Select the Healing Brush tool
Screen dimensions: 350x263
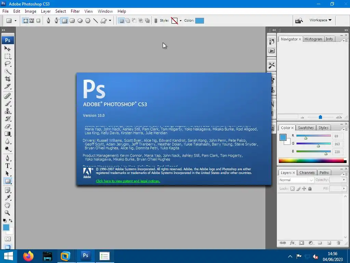click(x=8, y=96)
